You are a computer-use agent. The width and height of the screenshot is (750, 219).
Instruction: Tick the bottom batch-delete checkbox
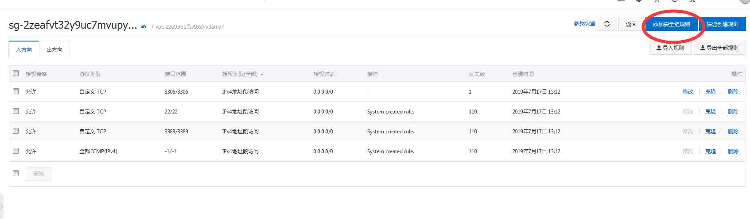[16, 174]
